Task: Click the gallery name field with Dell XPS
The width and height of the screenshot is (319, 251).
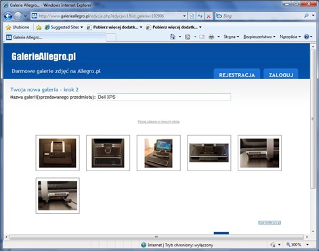Action: point(164,97)
